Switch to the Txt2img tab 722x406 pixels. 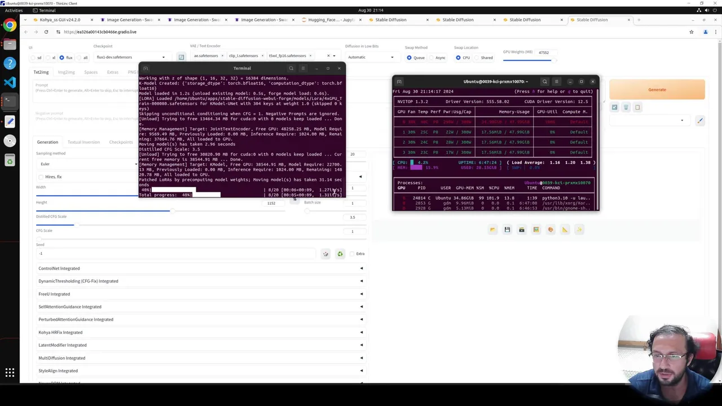pos(41,72)
